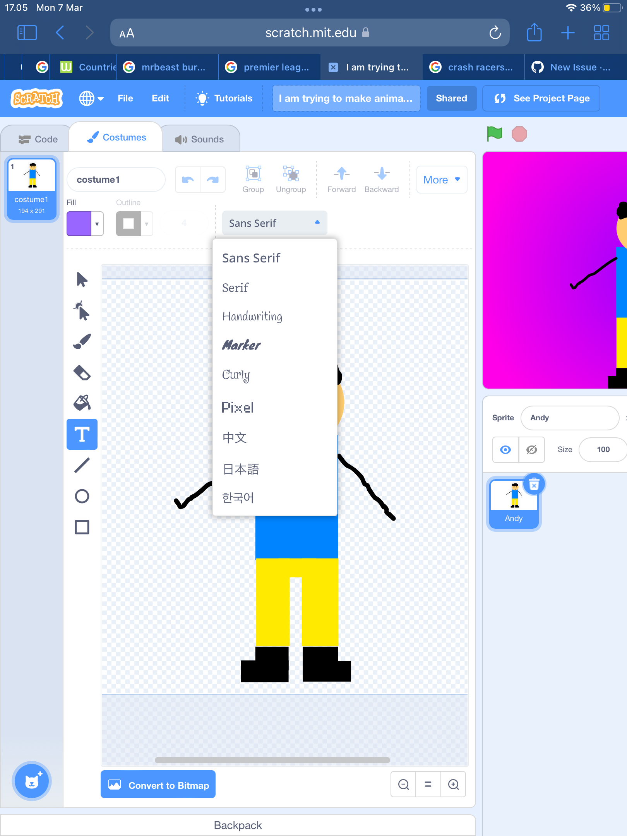The width and height of the screenshot is (627, 836).
Task: Select the Fill bucket tool
Action: [82, 403]
